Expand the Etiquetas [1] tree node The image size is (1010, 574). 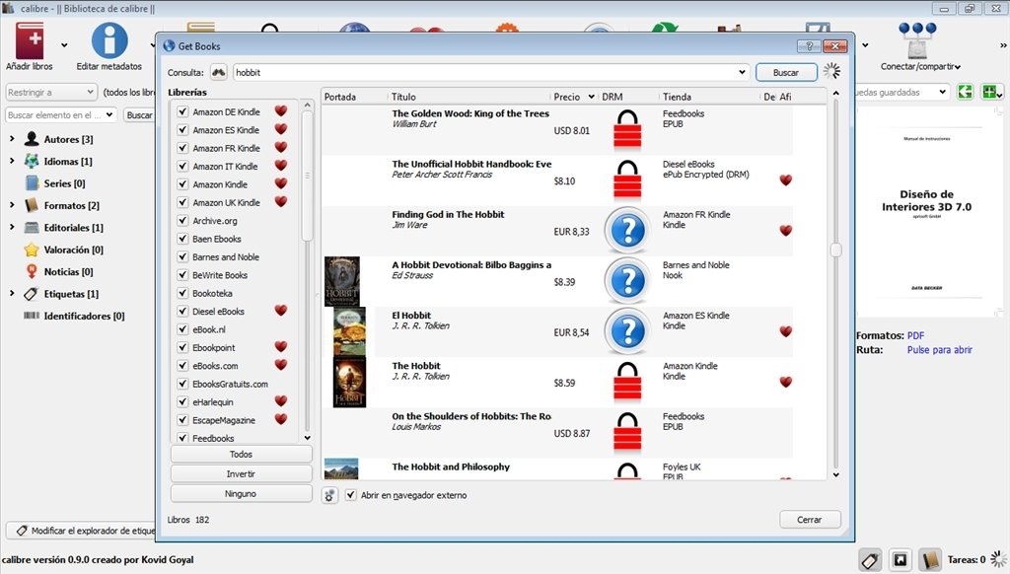pos(12,294)
